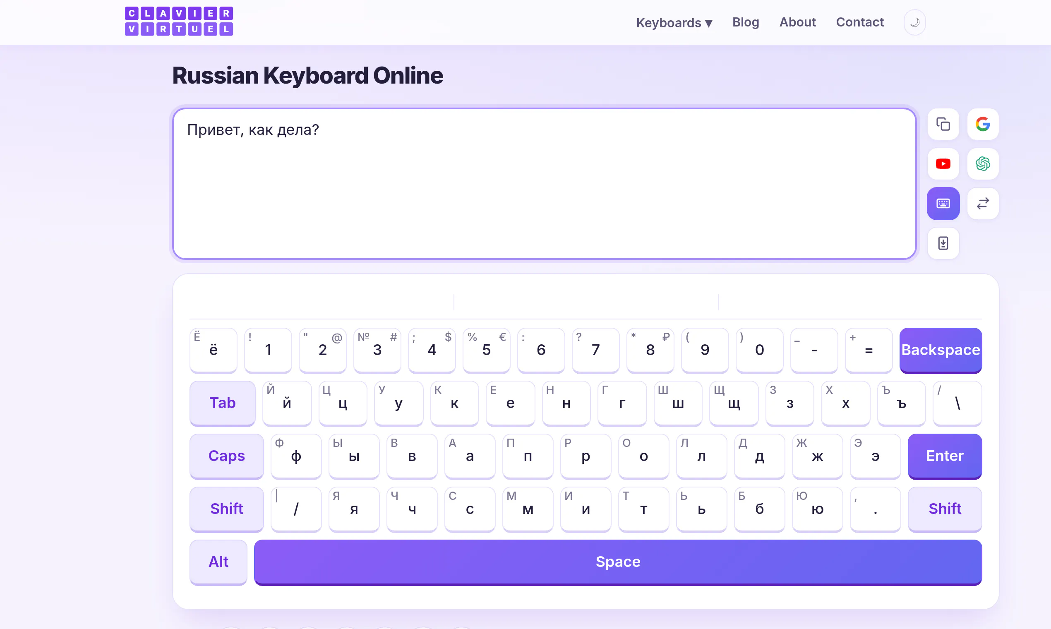Tap the д key

(759, 456)
